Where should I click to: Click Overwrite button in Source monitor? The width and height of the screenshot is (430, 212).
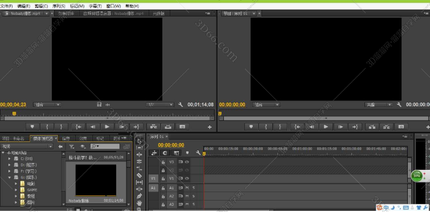click(168, 127)
